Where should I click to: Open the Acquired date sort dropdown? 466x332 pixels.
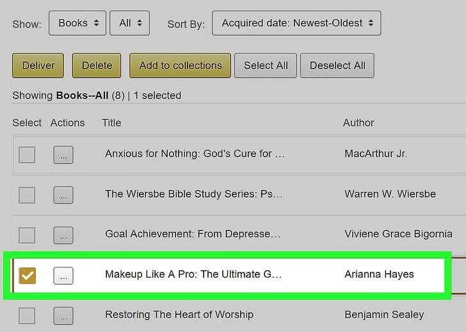[x=296, y=23]
